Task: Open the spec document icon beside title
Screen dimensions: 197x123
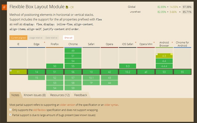Action: pos(67,7)
